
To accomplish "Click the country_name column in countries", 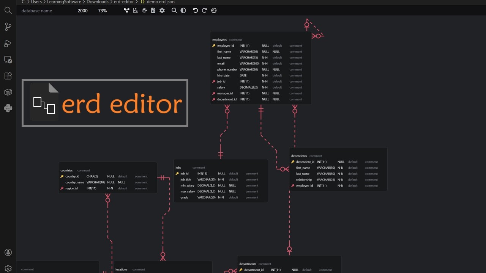I will pos(75,182).
